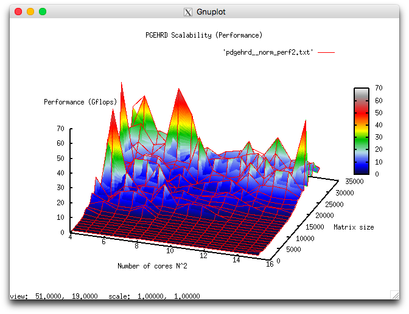Click the plot title PGEHRD Scalability (Performance)

click(204, 35)
